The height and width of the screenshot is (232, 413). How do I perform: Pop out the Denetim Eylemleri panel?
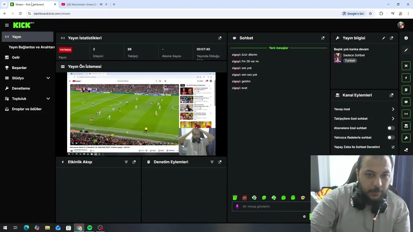click(x=220, y=162)
